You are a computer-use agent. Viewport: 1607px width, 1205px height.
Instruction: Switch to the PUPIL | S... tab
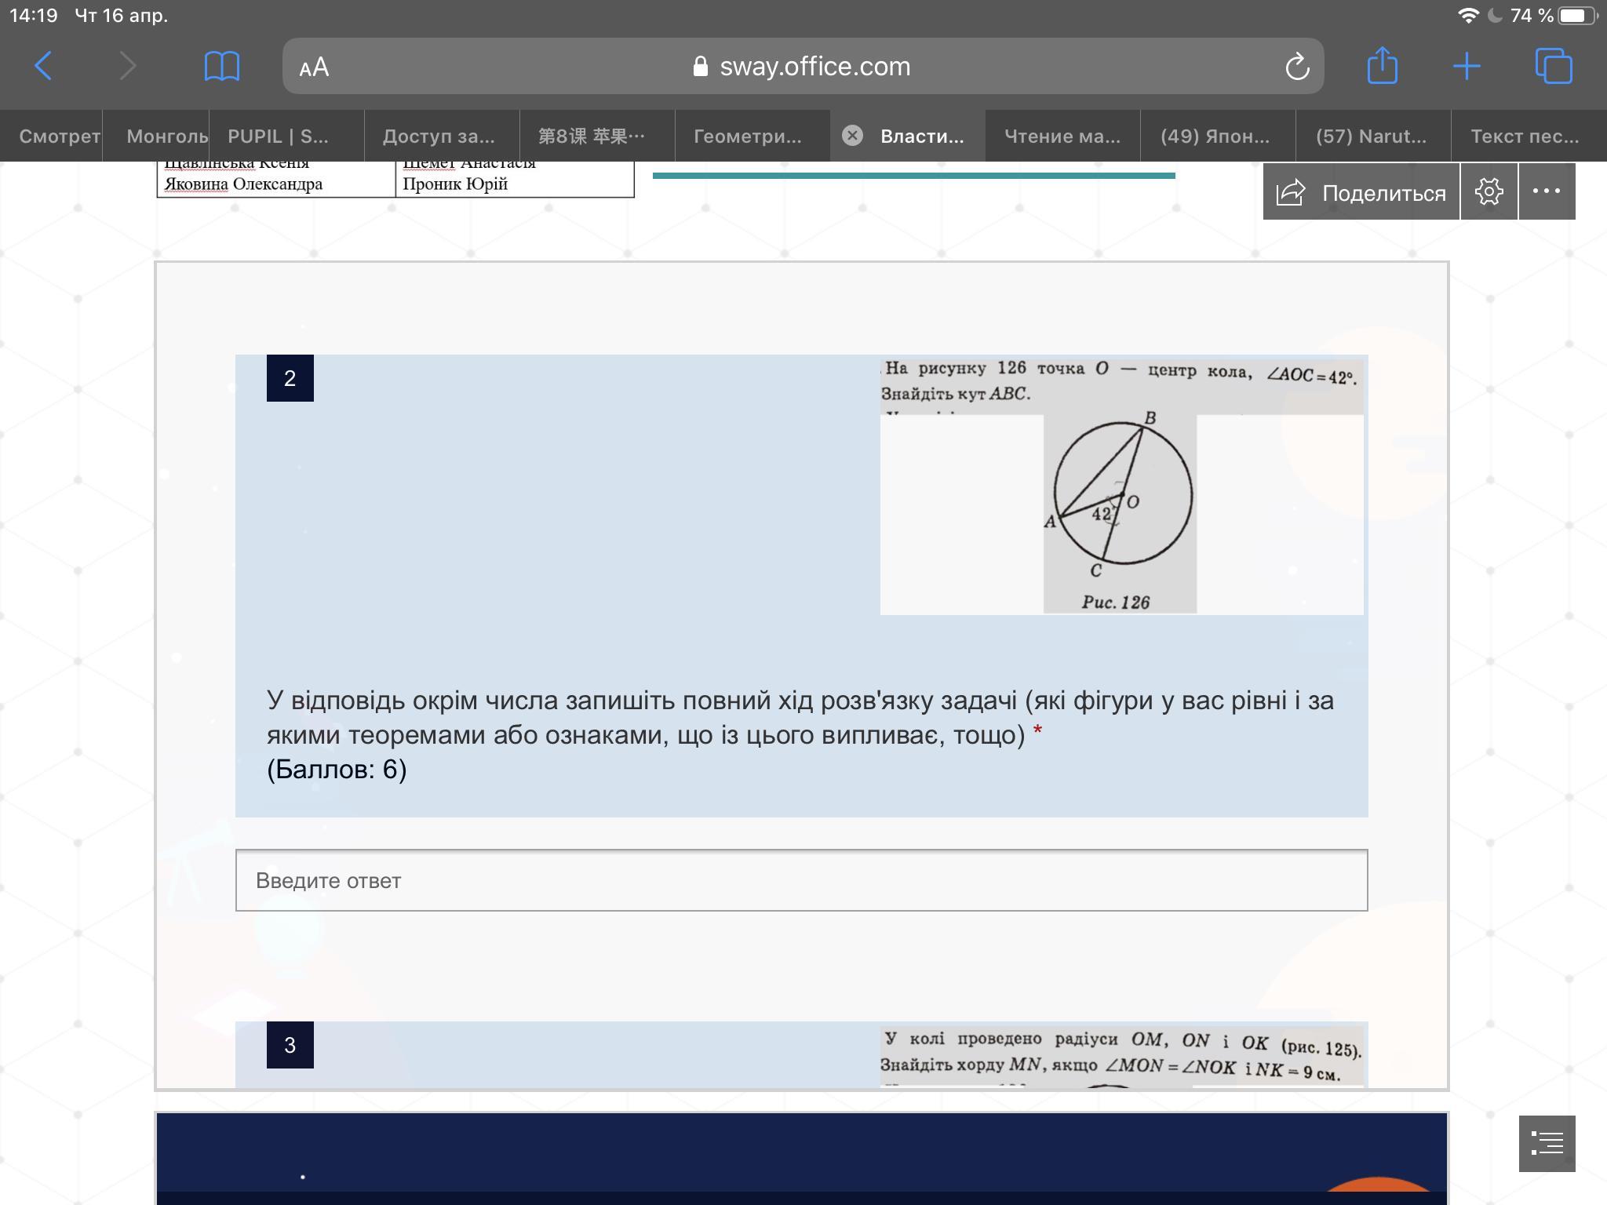pos(278,137)
